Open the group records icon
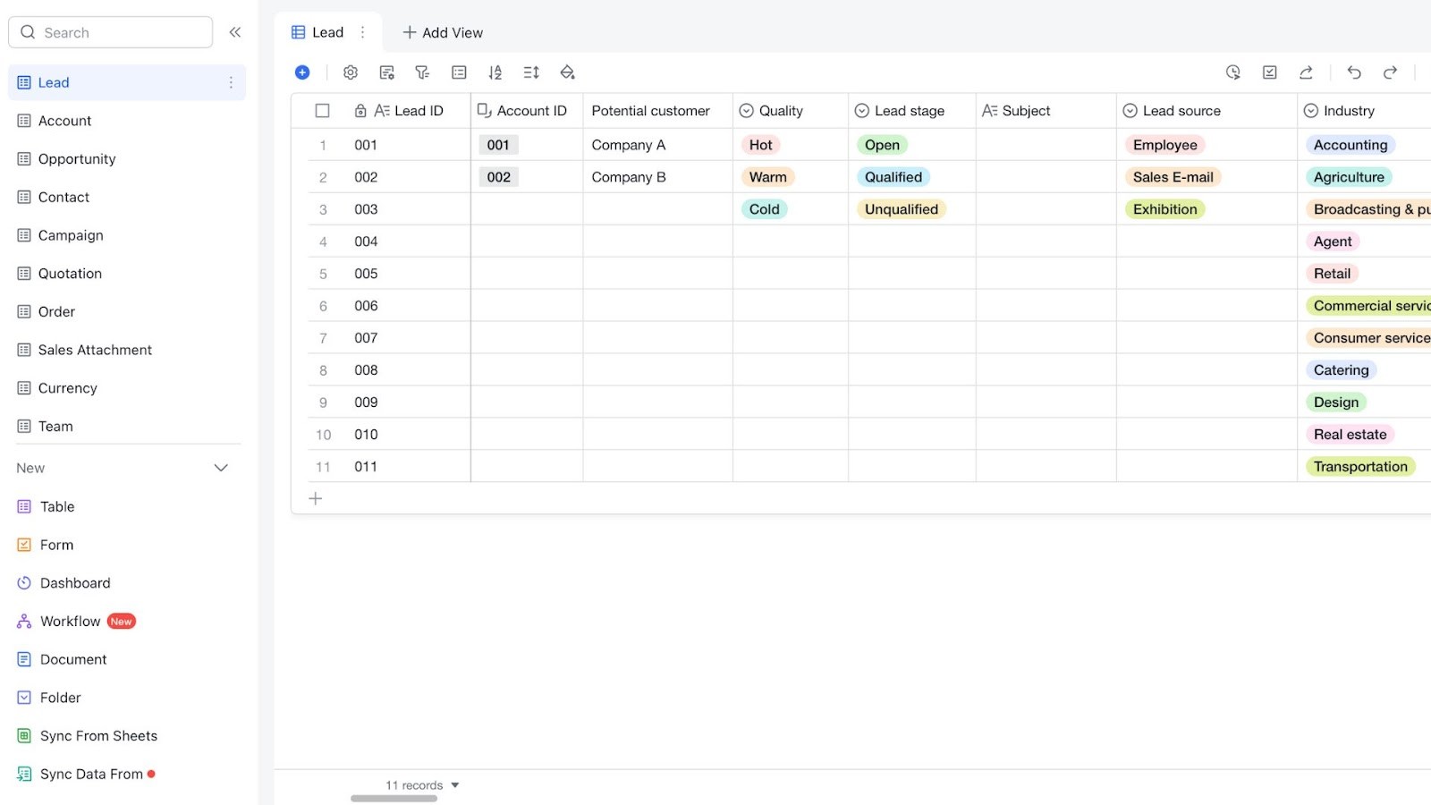This screenshot has width=1431, height=805. (459, 72)
